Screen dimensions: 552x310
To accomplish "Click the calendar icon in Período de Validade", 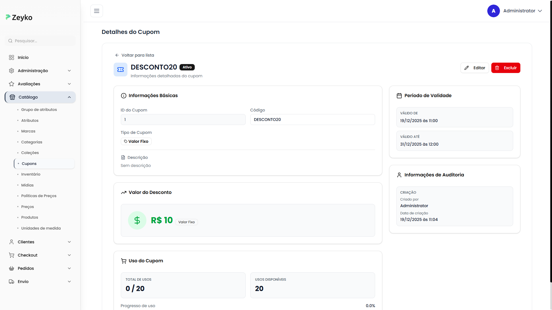I will [x=399, y=96].
